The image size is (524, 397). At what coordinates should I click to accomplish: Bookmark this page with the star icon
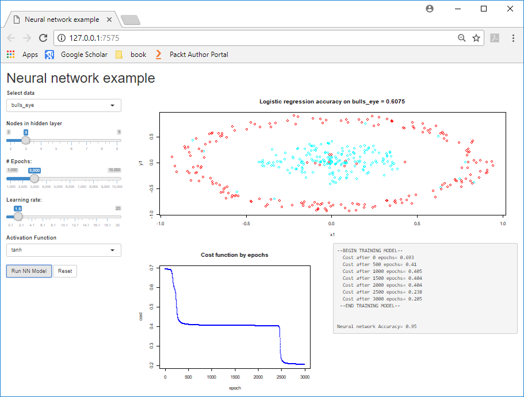click(x=476, y=38)
